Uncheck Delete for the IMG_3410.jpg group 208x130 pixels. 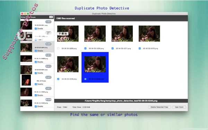36,84
